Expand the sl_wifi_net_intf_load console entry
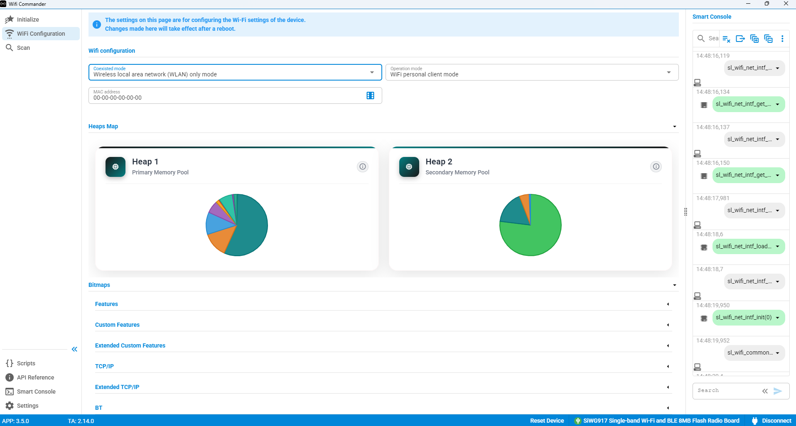The height and width of the screenshot is (426, 796). click(777, 247)
